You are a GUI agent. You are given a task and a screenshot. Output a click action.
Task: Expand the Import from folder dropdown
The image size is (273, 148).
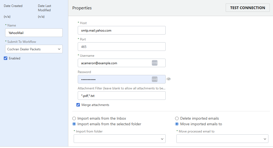119,139
